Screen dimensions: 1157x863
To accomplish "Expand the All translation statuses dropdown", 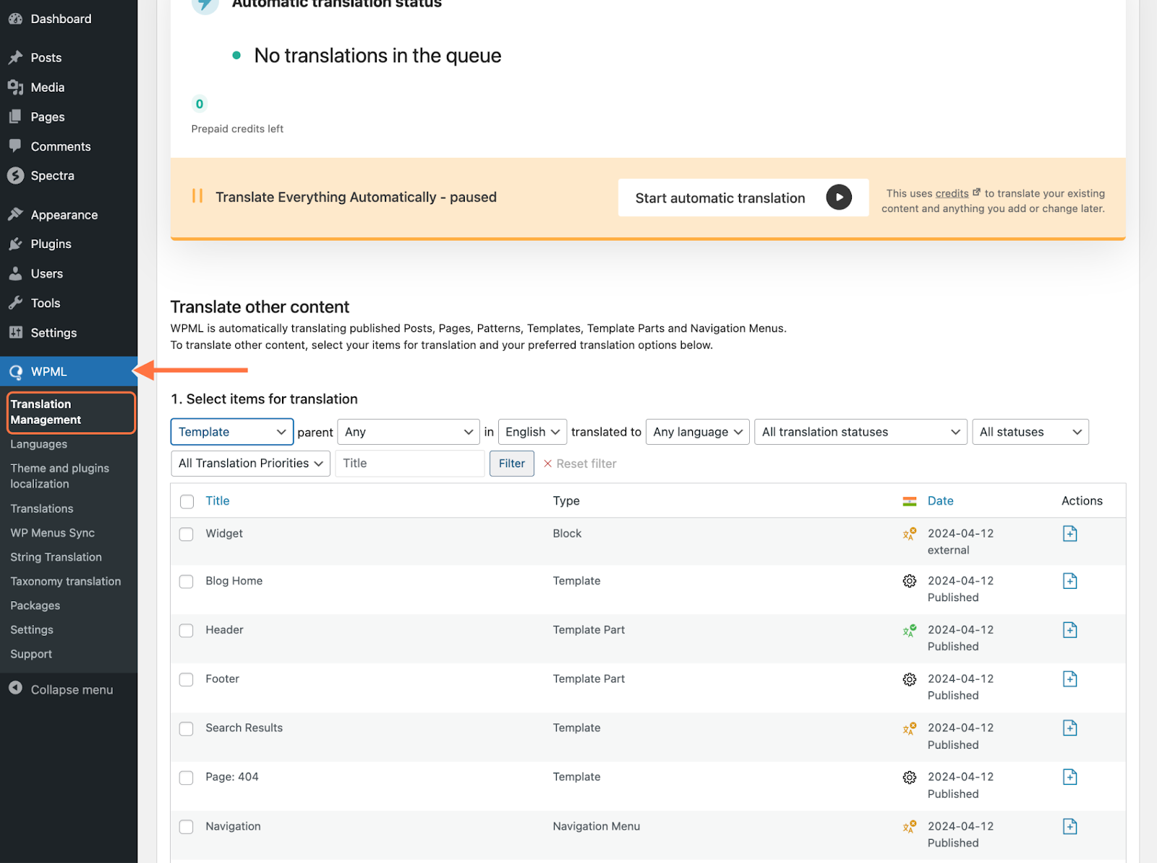I will coord(860,431).
